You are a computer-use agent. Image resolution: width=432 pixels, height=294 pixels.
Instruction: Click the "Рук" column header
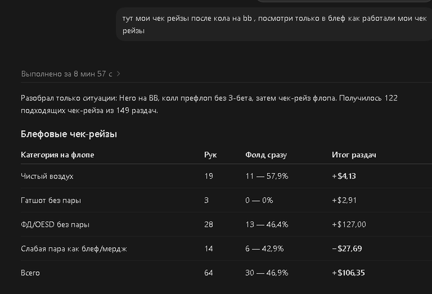210,155
